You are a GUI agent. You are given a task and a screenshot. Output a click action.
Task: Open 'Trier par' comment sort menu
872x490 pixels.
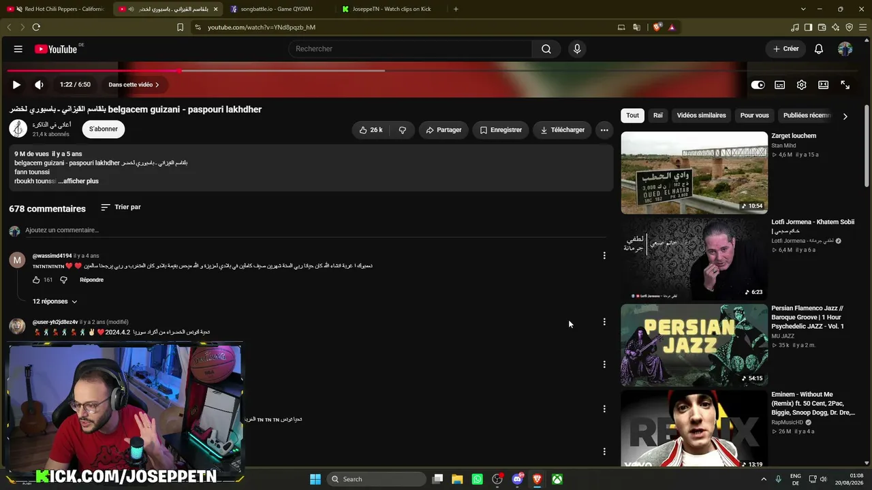click(x=121, y=207)
